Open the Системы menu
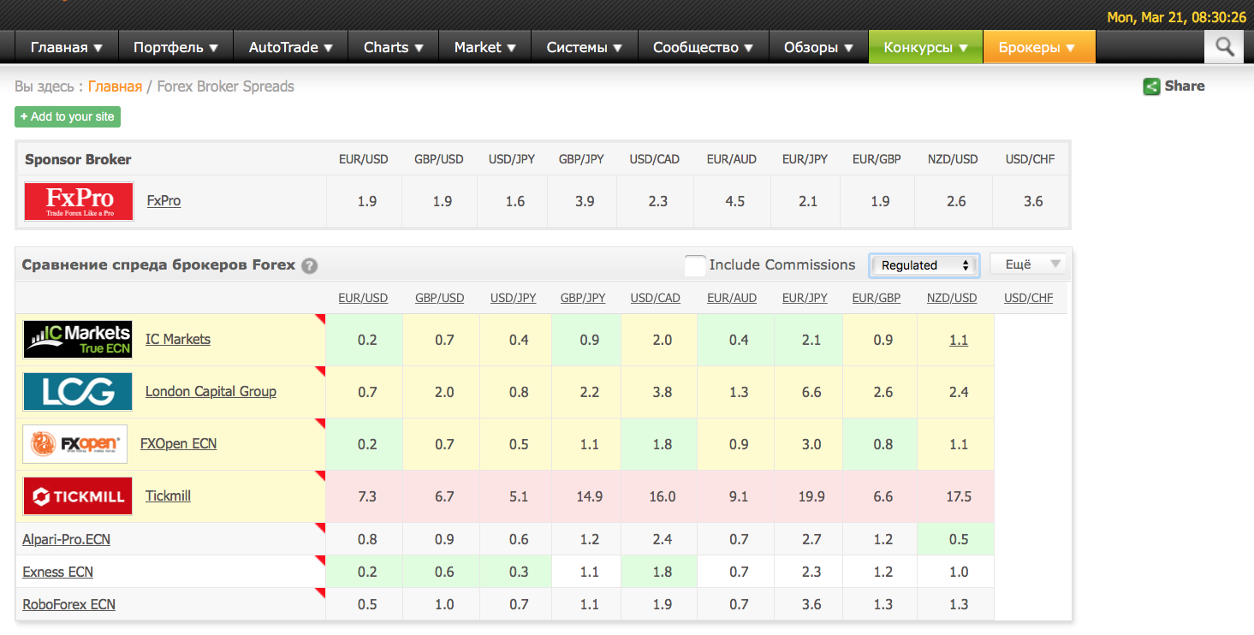 tap(585, 47)
